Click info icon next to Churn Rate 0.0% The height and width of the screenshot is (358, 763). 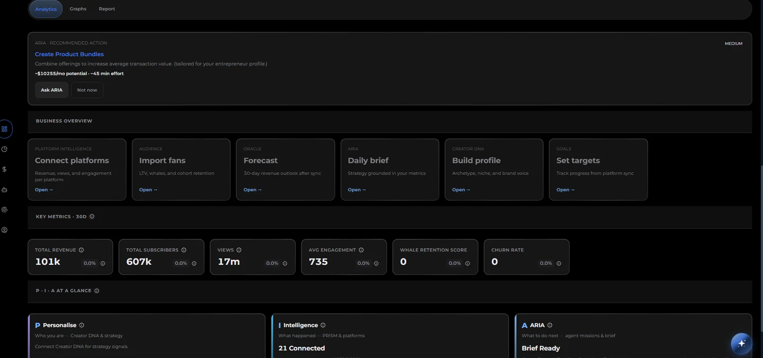point(558,263)
